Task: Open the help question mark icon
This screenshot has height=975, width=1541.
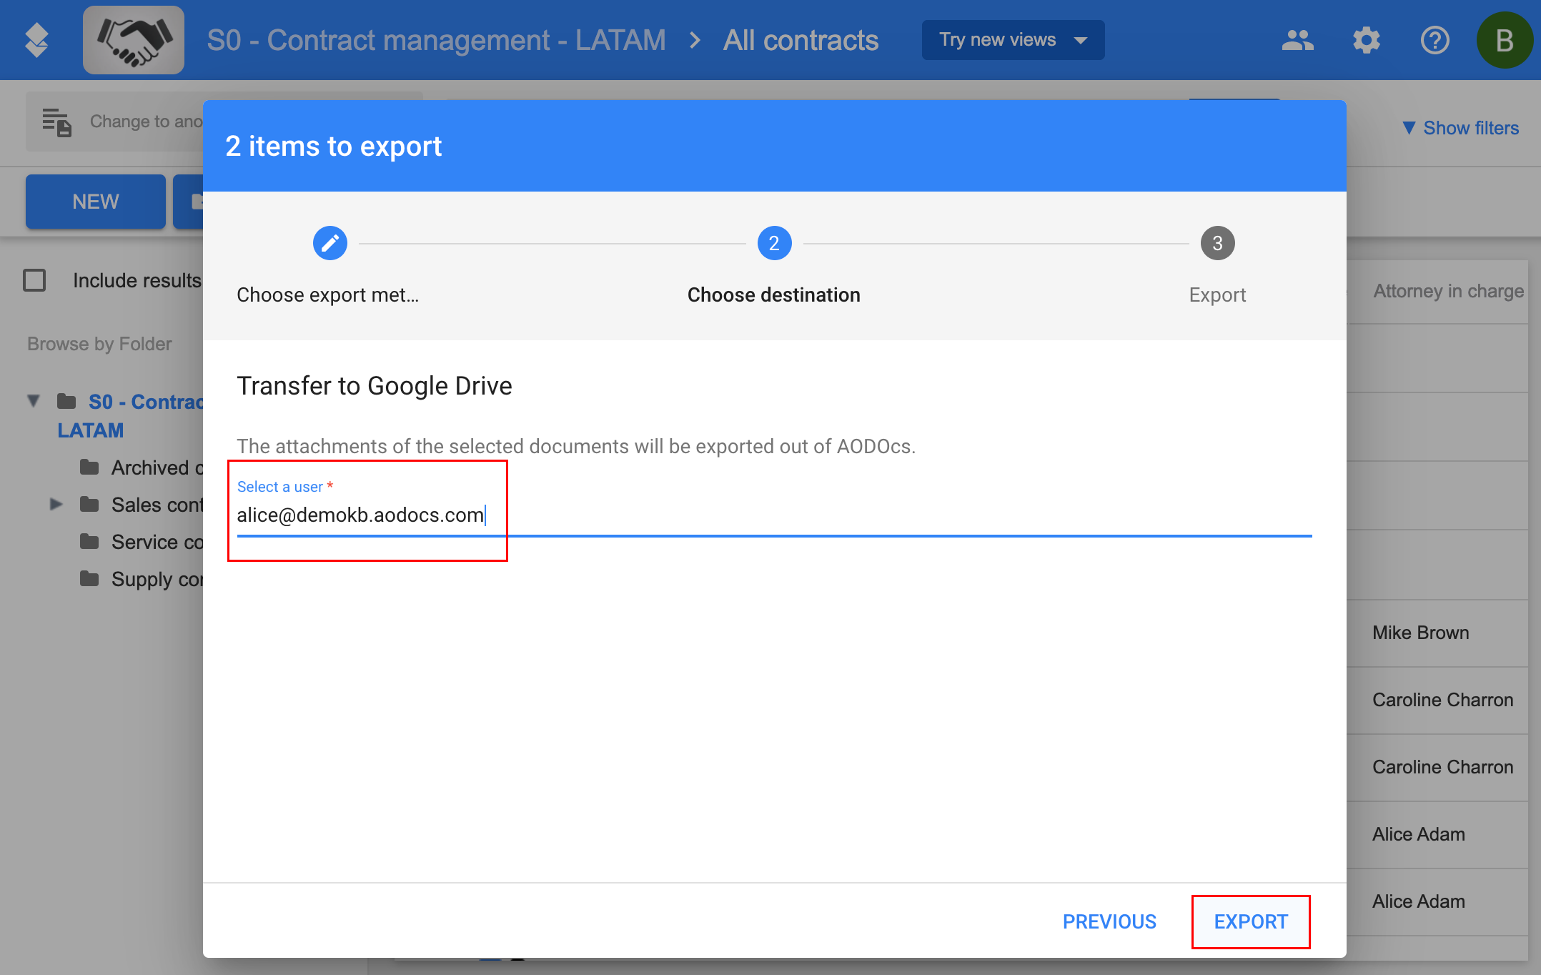Action: tap(1435, 40)
